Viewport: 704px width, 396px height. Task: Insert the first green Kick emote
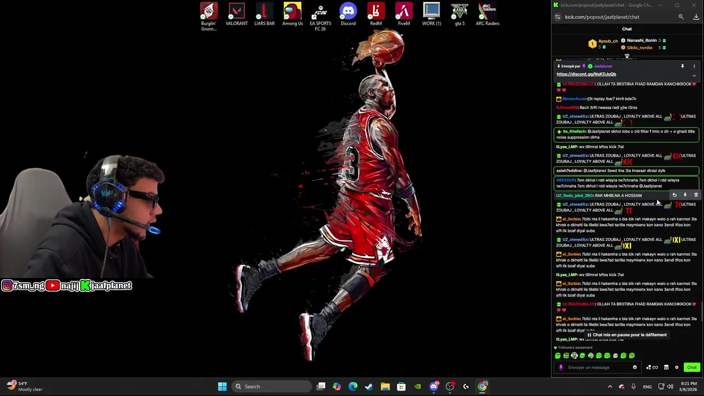point(558,356)
